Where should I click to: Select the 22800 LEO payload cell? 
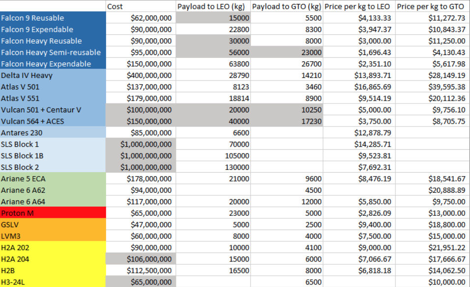213,29
